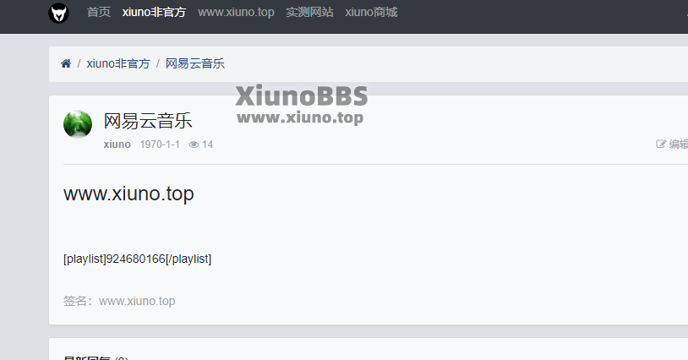
Task: Click the 网易云音乐 breadcrumb link
Action: pos(194,63)
